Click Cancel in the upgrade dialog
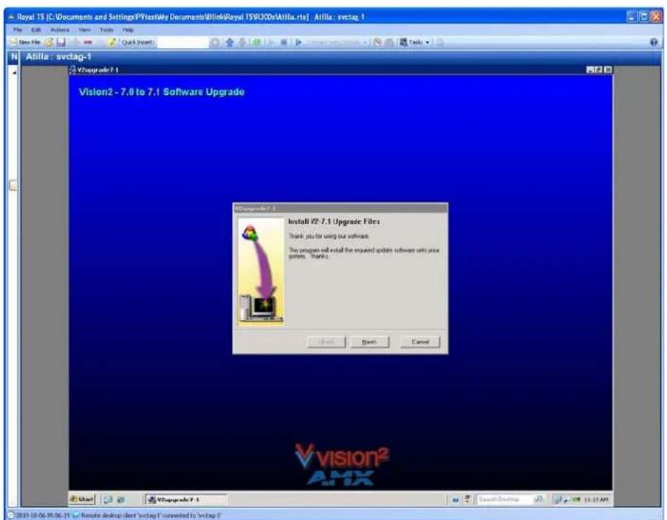The image size is (667, 520). [420, 342]
